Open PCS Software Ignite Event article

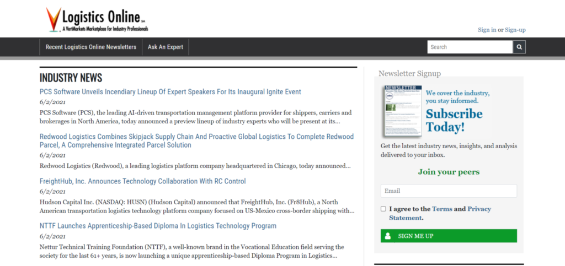pyautogui.click(x=170, y=91)
